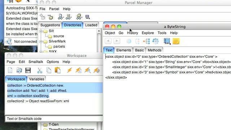Click the New page icon in Workspace toolbar
231x130 pixels.
coord(10,70)
